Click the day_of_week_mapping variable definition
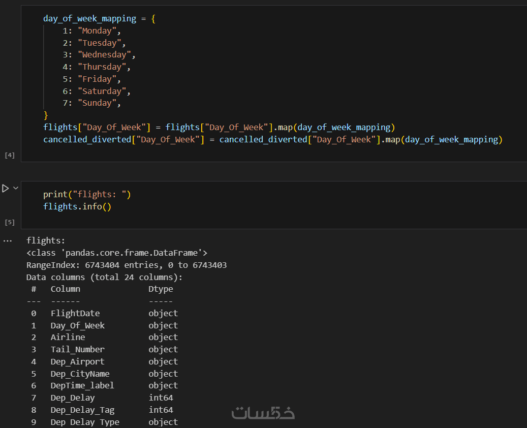This screenshot has width=527, height=428. point(89,19)
